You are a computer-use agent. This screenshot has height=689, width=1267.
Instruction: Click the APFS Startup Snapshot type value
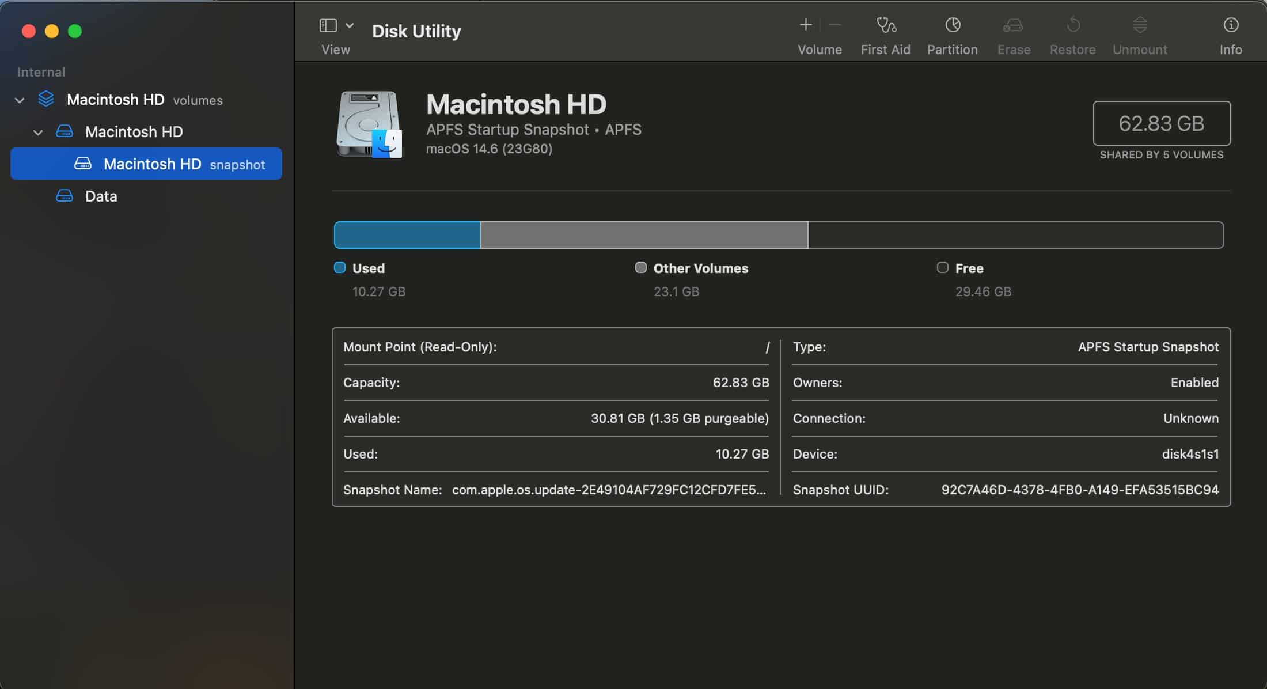tap(1148, 347)
